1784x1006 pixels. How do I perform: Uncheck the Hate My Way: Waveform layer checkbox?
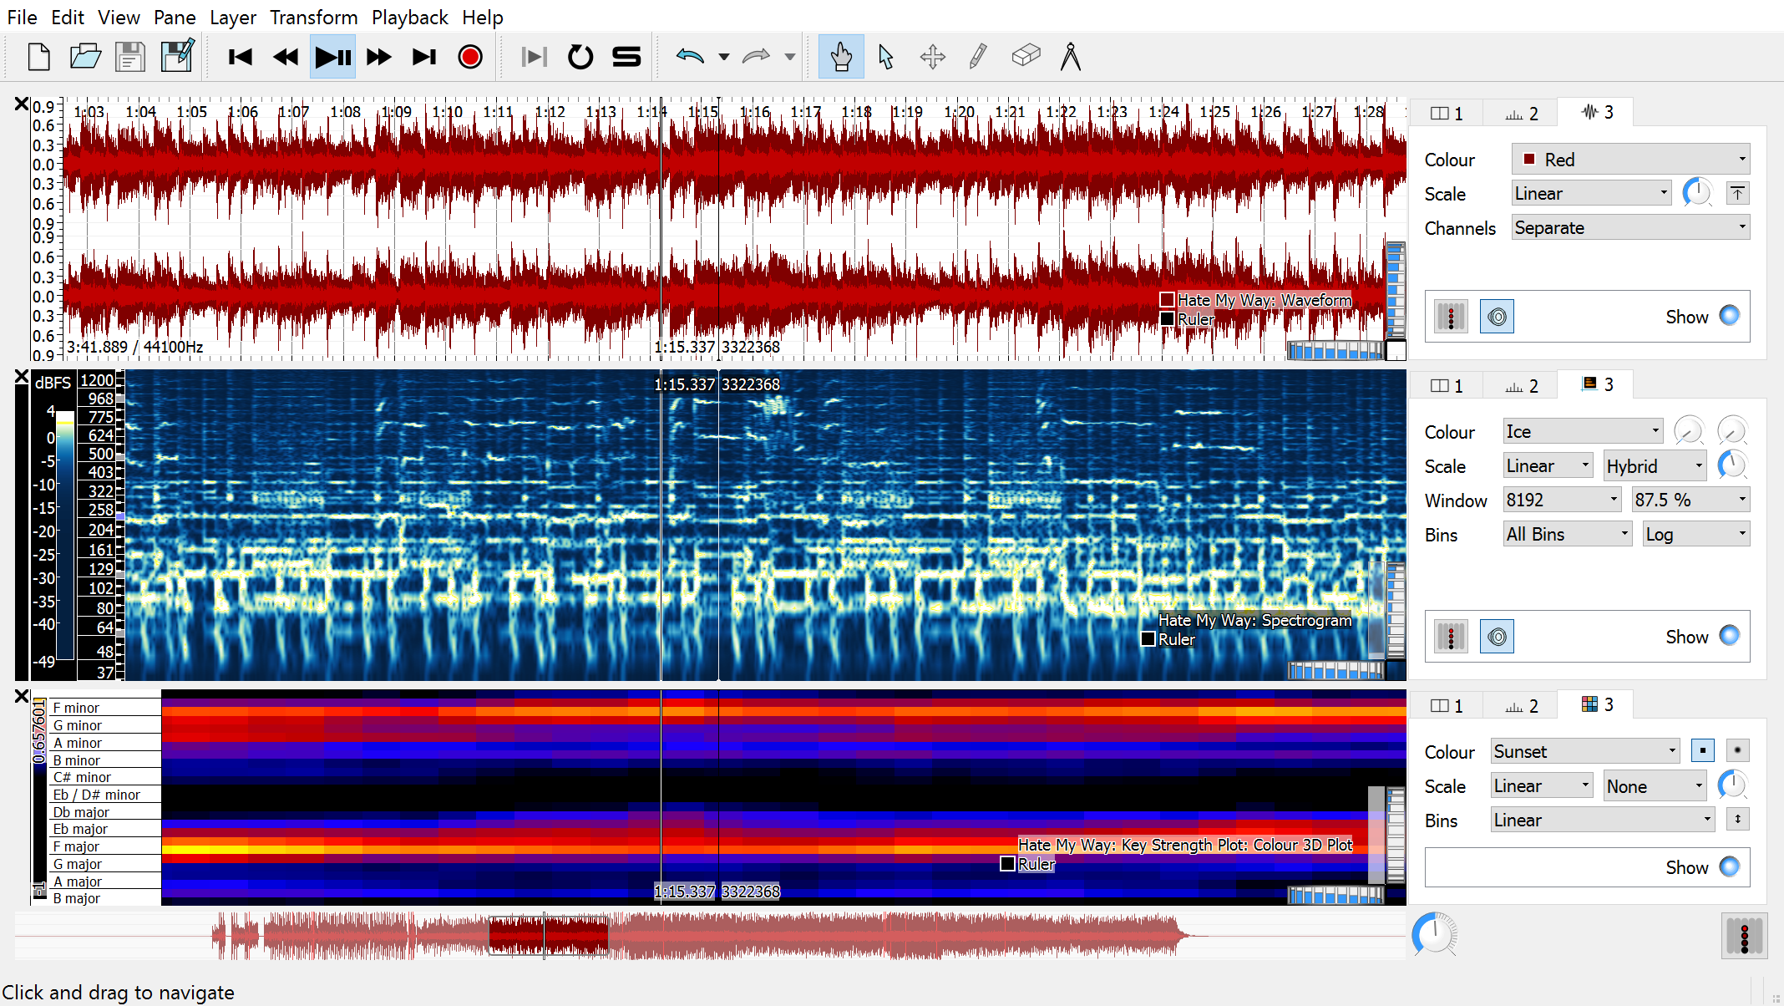1167,299
